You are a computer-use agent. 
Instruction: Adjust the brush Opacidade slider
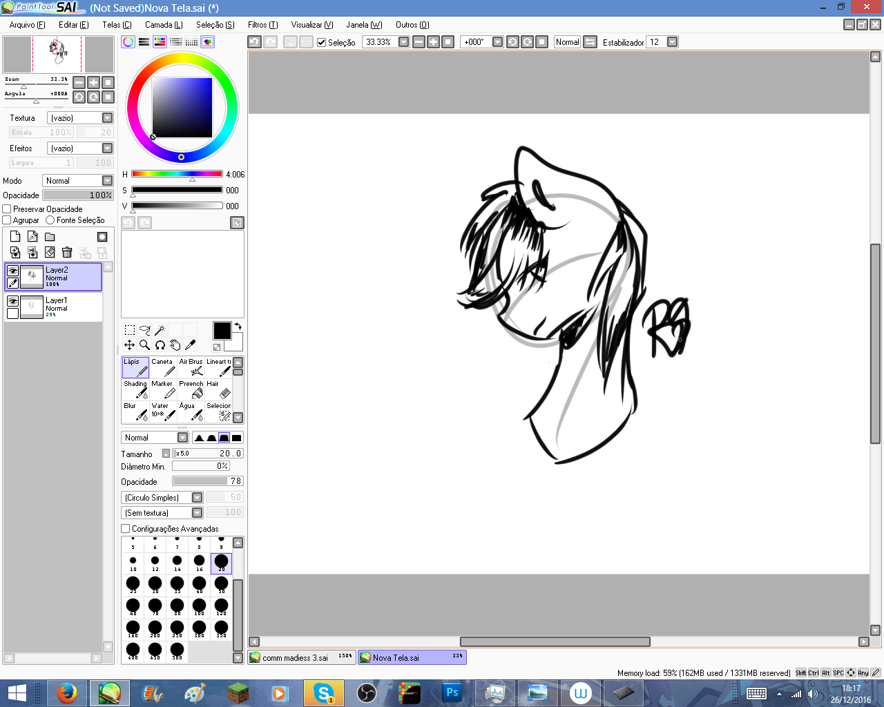click(x=207, y=481)
